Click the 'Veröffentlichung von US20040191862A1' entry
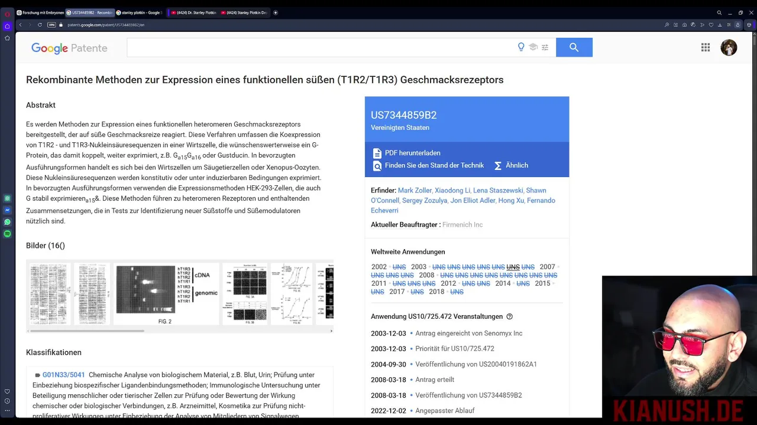 (476, 364)
